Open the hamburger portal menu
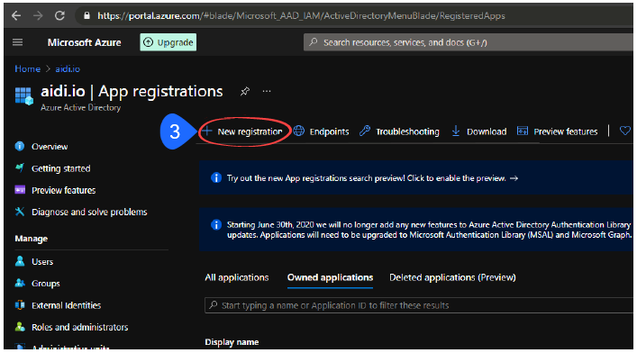This screenshot has height=353, width=637. (17, 42)
